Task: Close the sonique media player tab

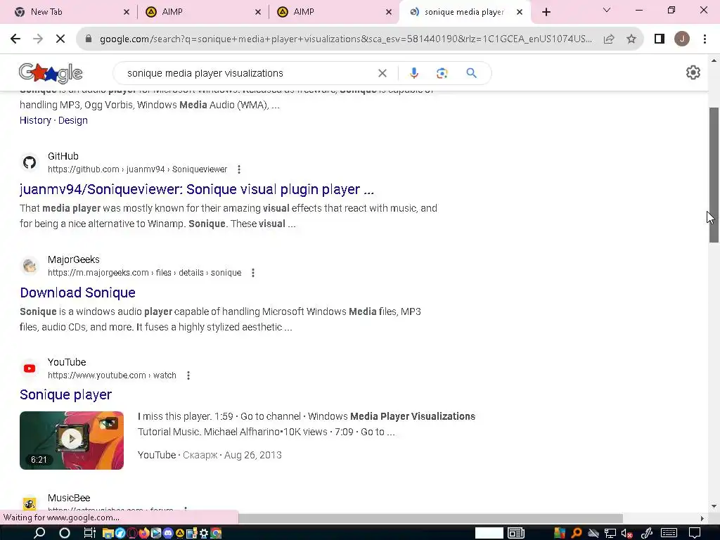Action: (x=520, y=12)
